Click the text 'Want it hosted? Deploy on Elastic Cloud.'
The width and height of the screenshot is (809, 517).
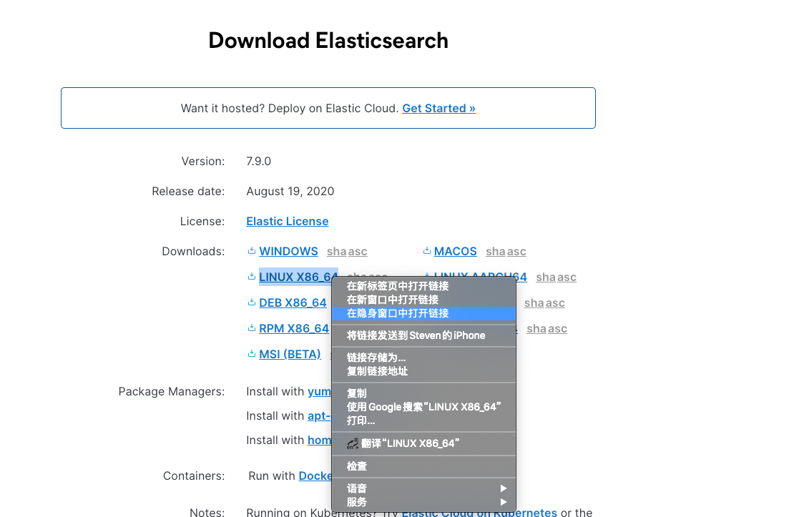click(x=290, y=109)
